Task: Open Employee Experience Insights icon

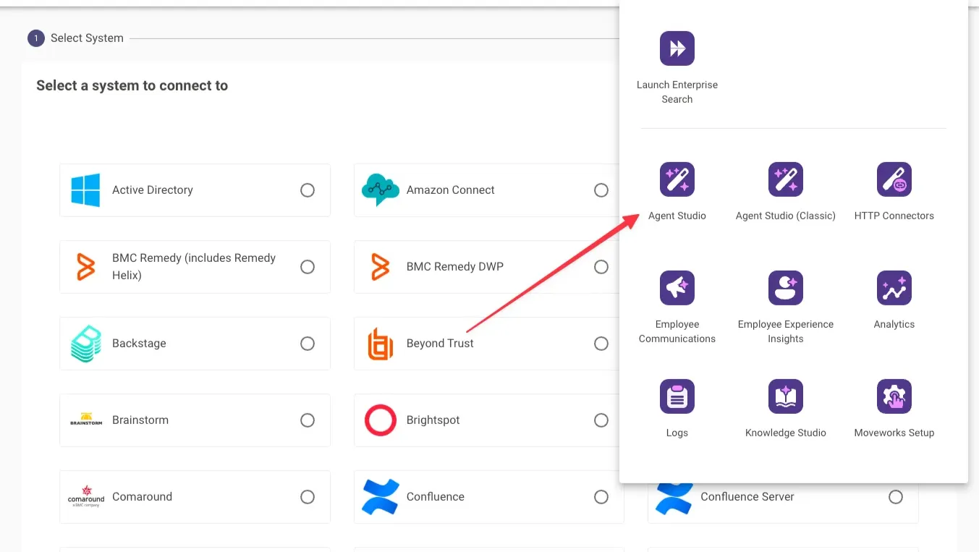Action: coord(786,288)
